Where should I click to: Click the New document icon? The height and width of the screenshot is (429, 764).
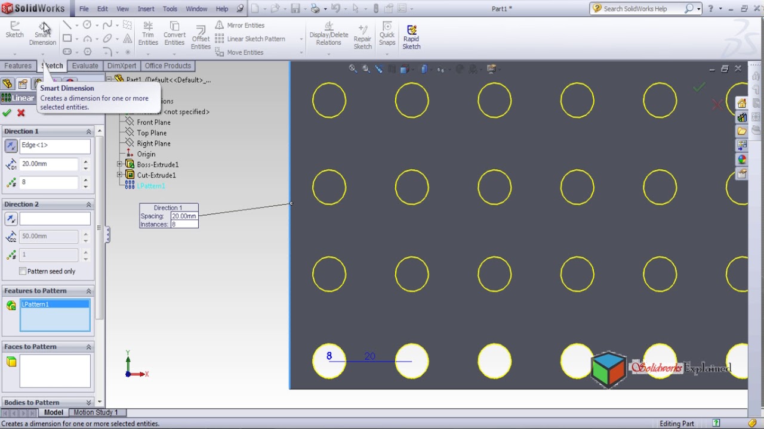255,8
